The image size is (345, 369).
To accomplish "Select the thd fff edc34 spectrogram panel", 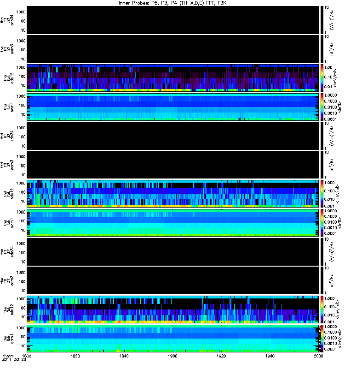I will coord(172,136).
